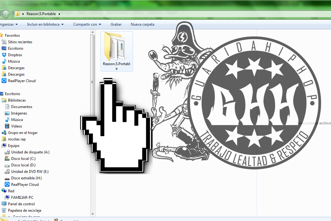Select nicolas rap in the navigation pane
331x221 pixels.
17,139
